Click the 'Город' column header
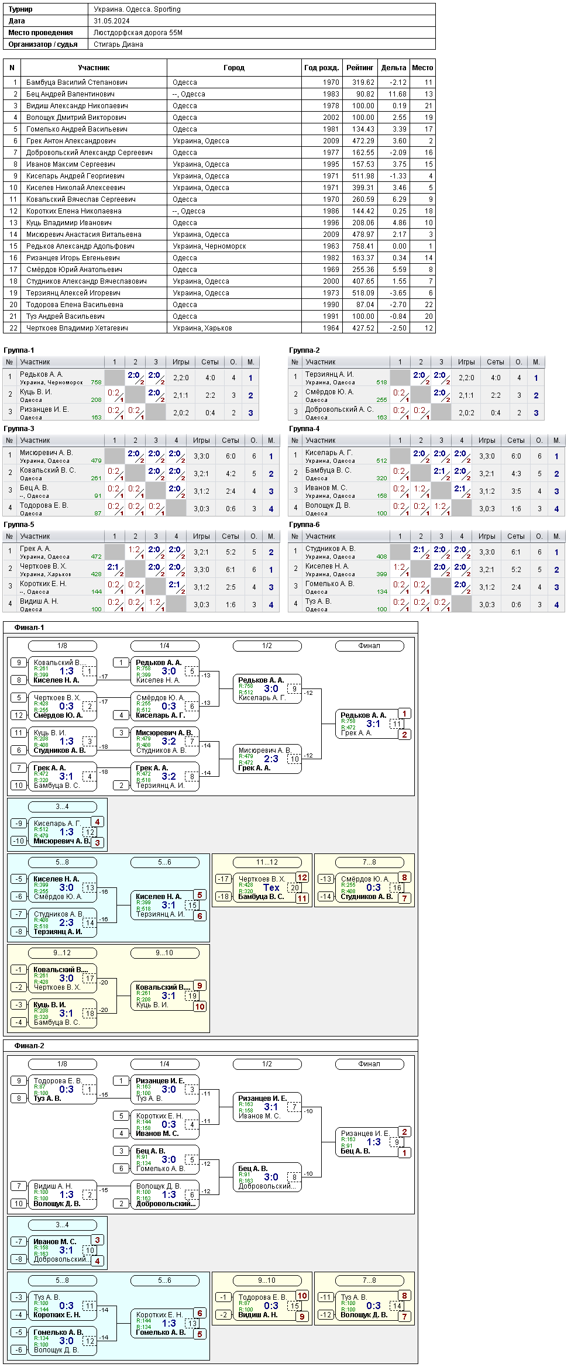The image size is (571, 1367). pyautogui.click(x=234, y=68)
